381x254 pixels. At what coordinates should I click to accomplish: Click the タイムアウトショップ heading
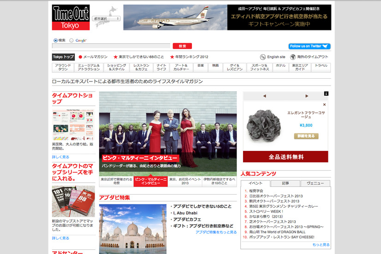[x=72, y=98]
